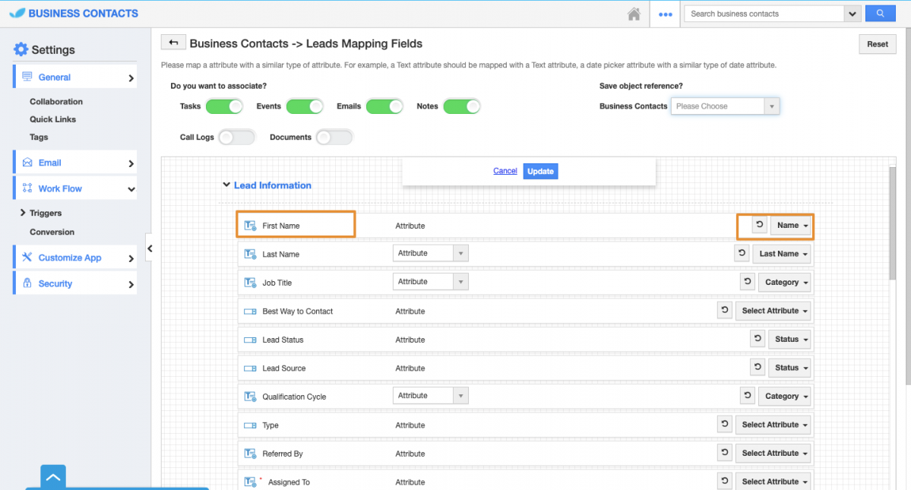911x490 pixels.
Task: Click the reset icon for Lead Source
Action: (x=758, y=367)
